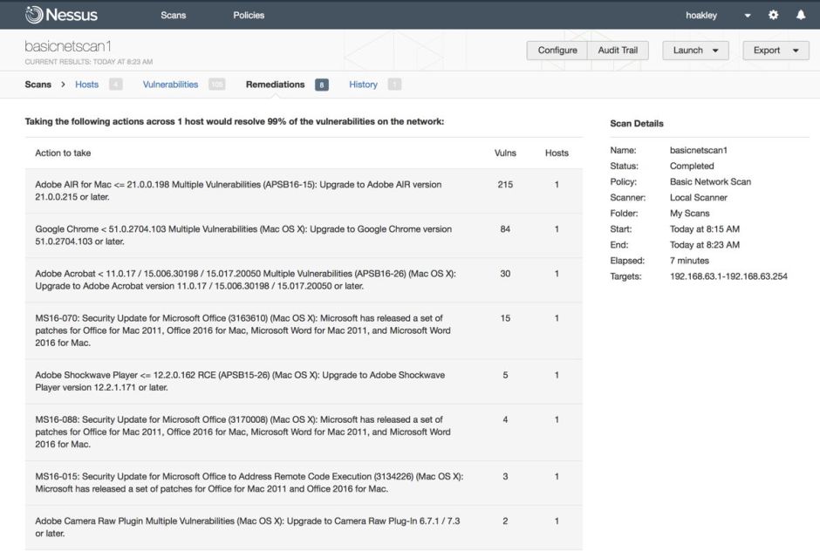Click the Nessus logo icon
Image resolution: width=820 pixels, height=551 pixels.
pos(35,15)
